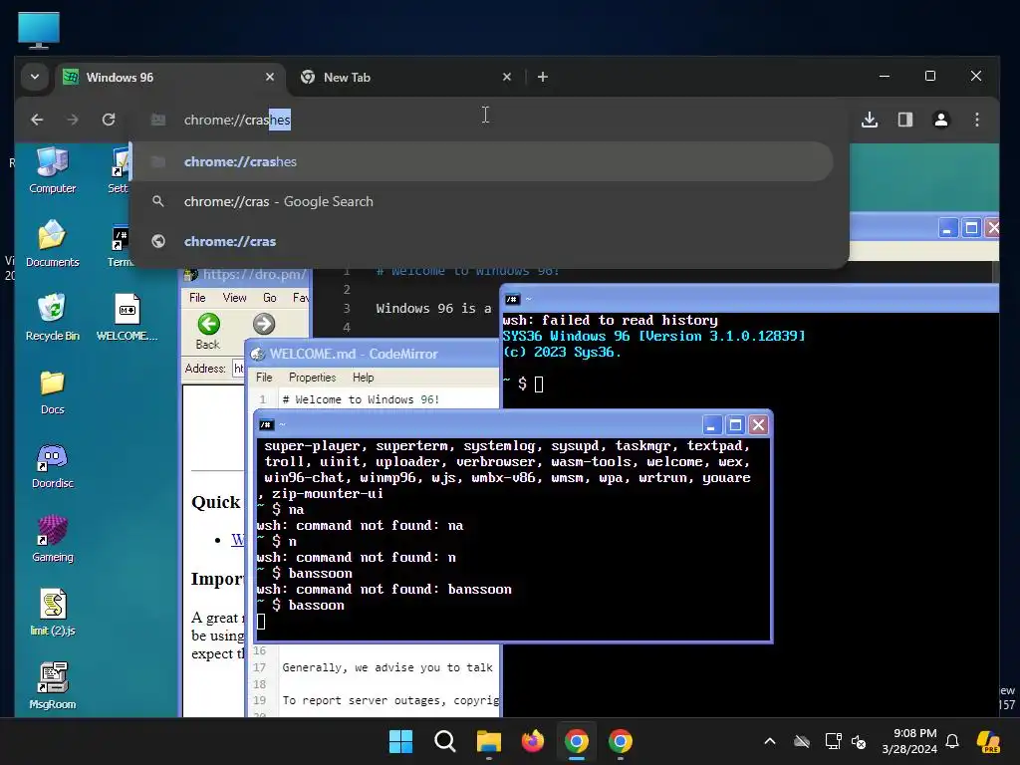Screen dimensions: 1020x765
Task: Click front terminal window icon
Action: click(x=266, y=424)
